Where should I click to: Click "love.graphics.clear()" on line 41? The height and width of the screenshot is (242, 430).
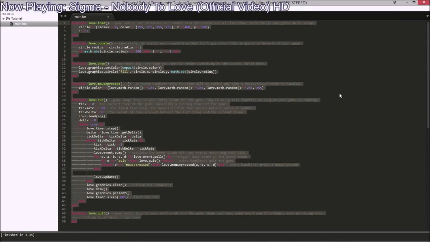coord(106,185)
